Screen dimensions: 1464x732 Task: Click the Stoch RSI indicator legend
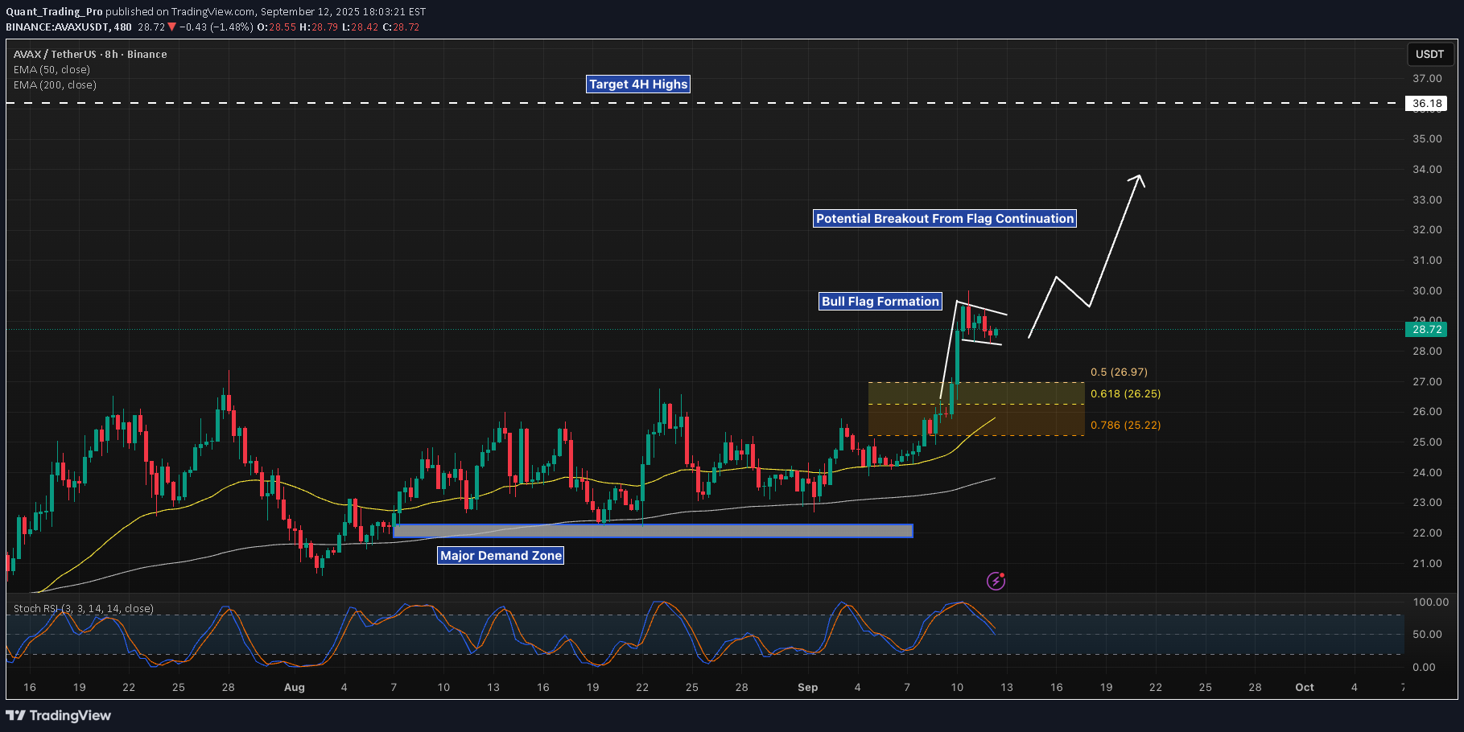84,609
